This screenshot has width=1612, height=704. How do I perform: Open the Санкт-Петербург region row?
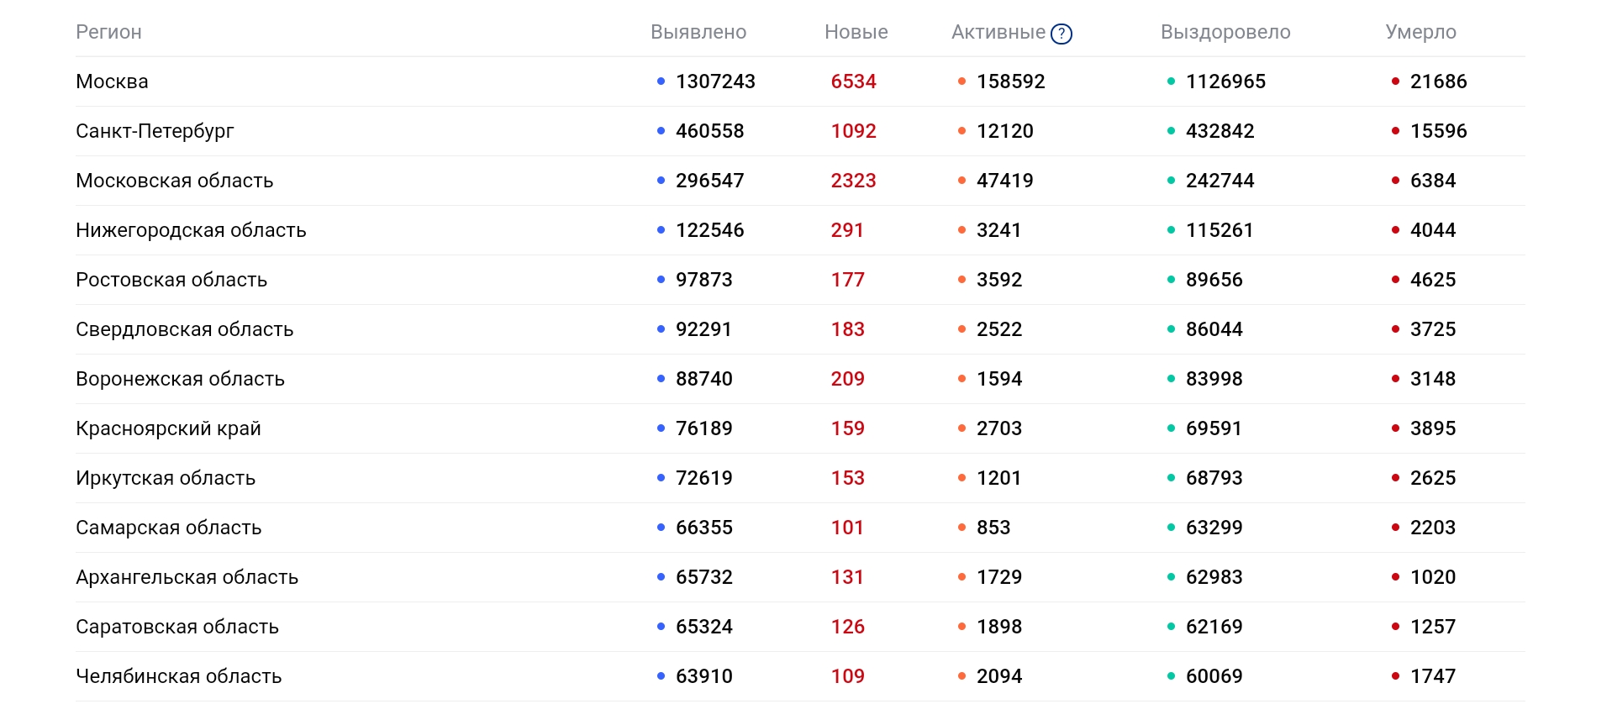(x=800, y=131)
